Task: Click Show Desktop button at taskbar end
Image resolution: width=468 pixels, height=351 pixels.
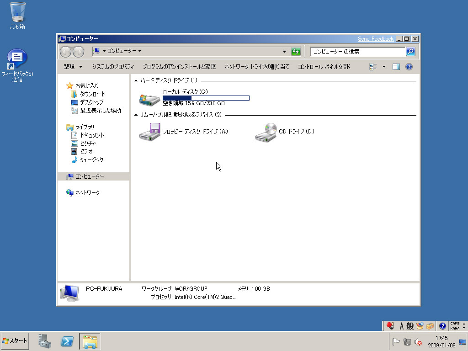Action: 463,342
